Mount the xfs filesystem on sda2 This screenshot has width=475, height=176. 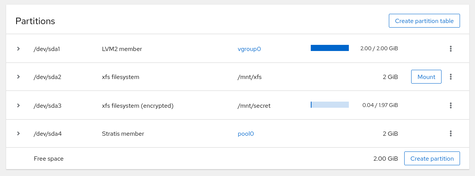coord(426,77)
